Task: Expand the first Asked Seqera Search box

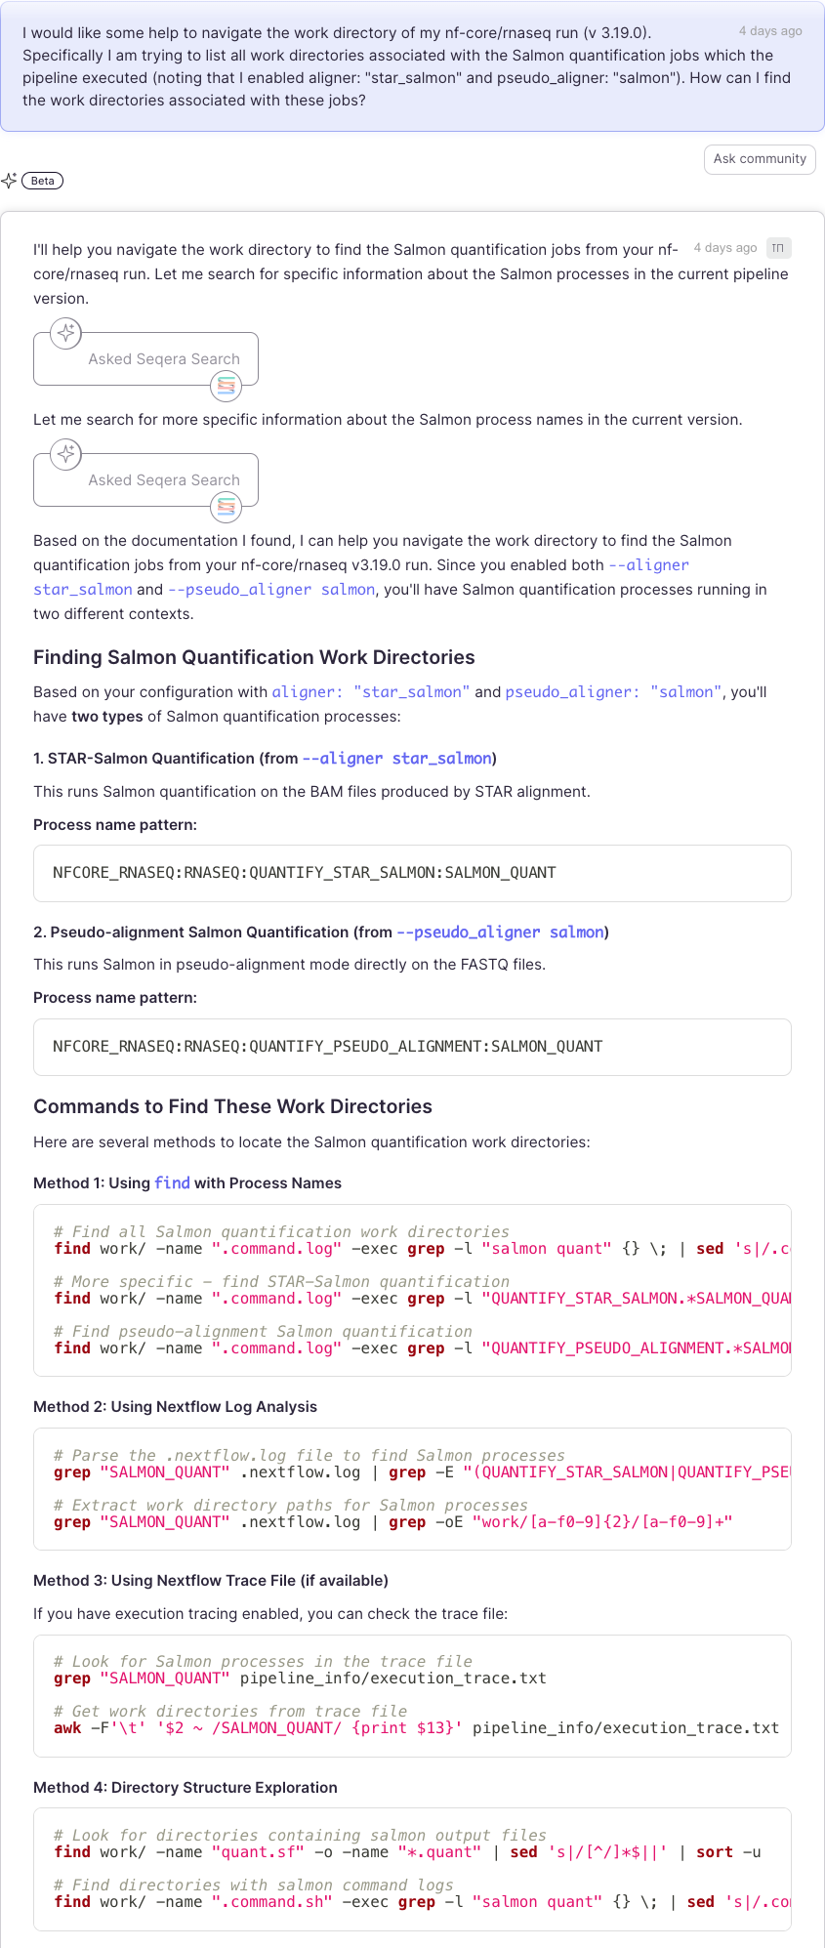Action: point(163,359)
